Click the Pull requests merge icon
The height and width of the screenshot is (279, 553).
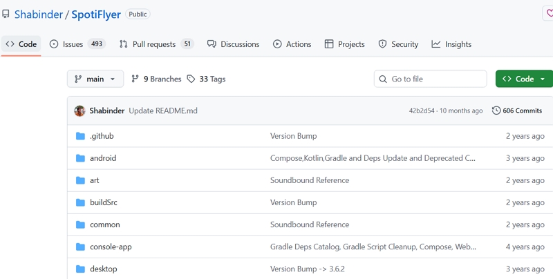coord(124,44)
